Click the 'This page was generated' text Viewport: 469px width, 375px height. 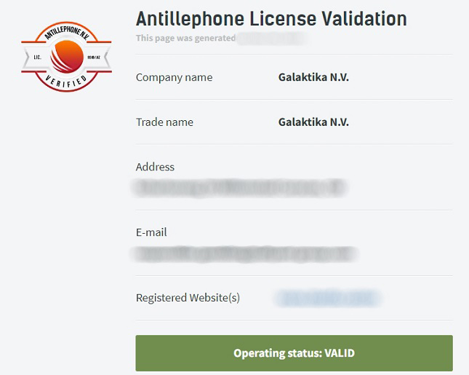(x=185, y=38)
